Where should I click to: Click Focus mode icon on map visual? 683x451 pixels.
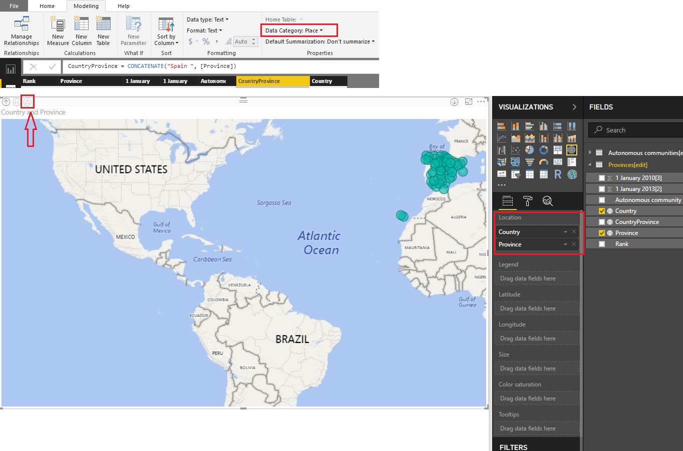click(x=469, y=101)
